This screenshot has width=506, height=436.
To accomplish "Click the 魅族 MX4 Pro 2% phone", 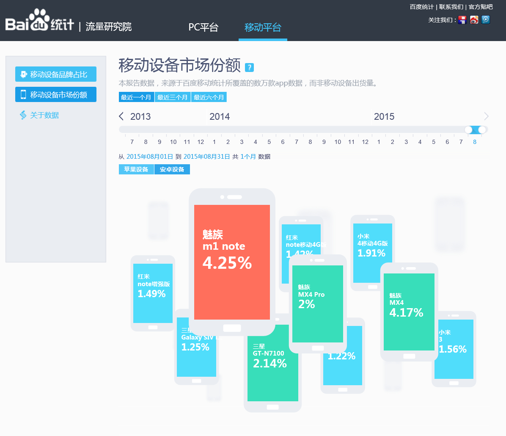I will 318,304.
